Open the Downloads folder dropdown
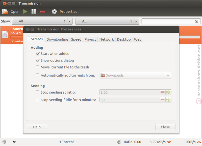The width and height of the screenshot is (202, 146). tap(135, 75)
